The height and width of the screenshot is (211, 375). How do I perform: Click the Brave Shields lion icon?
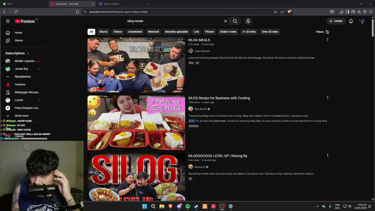[x=289, y=12]
